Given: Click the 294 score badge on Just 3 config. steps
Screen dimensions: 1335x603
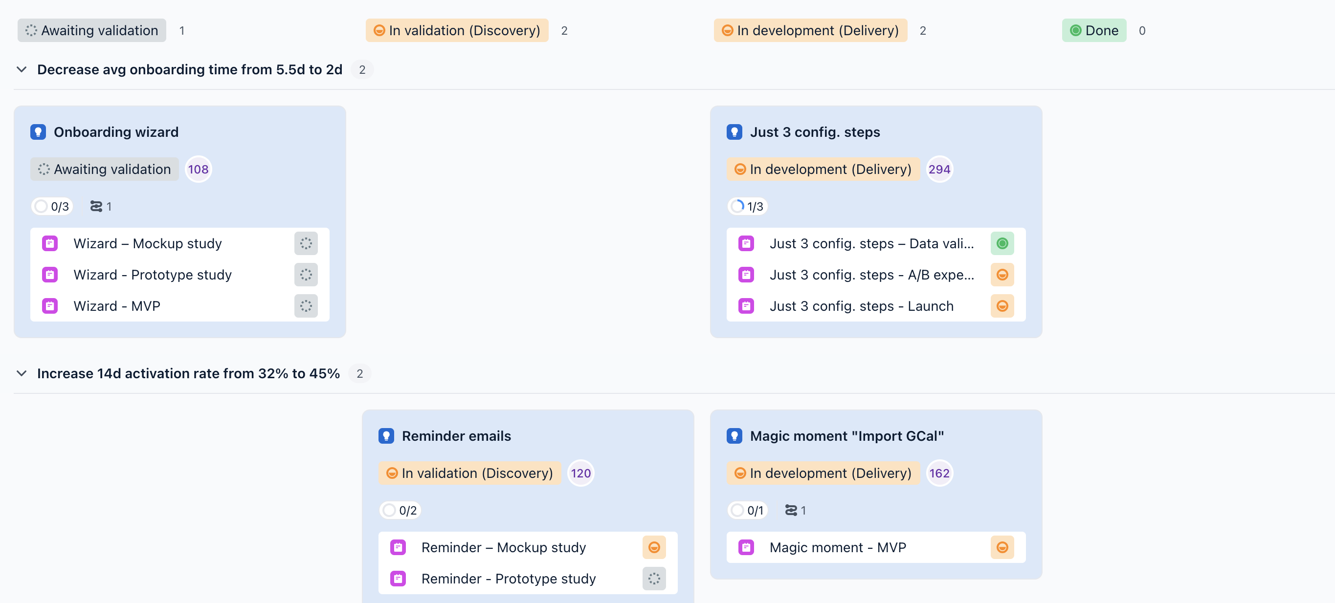Looking at the screenshot, I should (938, 170).
